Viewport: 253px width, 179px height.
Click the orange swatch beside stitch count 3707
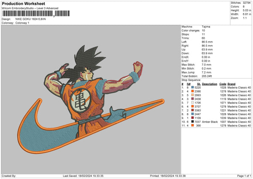coord(193,106)
